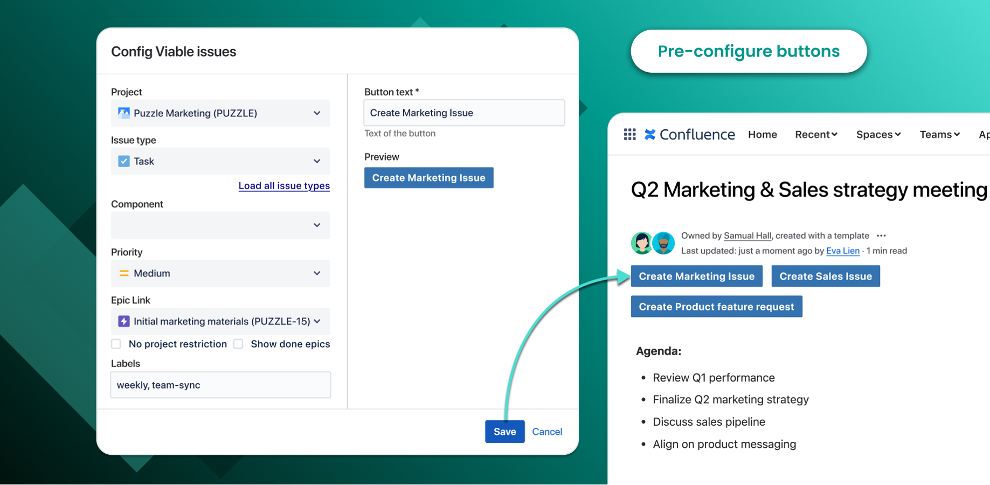Click the Labels input field
The height and width of the screenshot is (485, 990).
[x=220, y=385]
